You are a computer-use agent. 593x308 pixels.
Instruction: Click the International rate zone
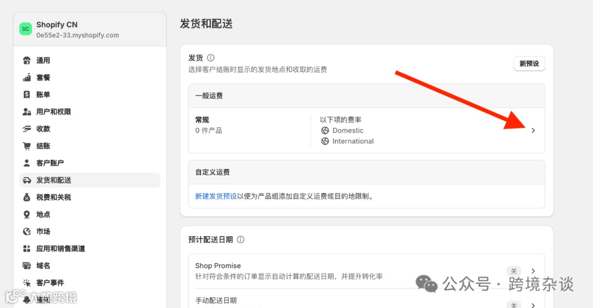coord(353,141)
